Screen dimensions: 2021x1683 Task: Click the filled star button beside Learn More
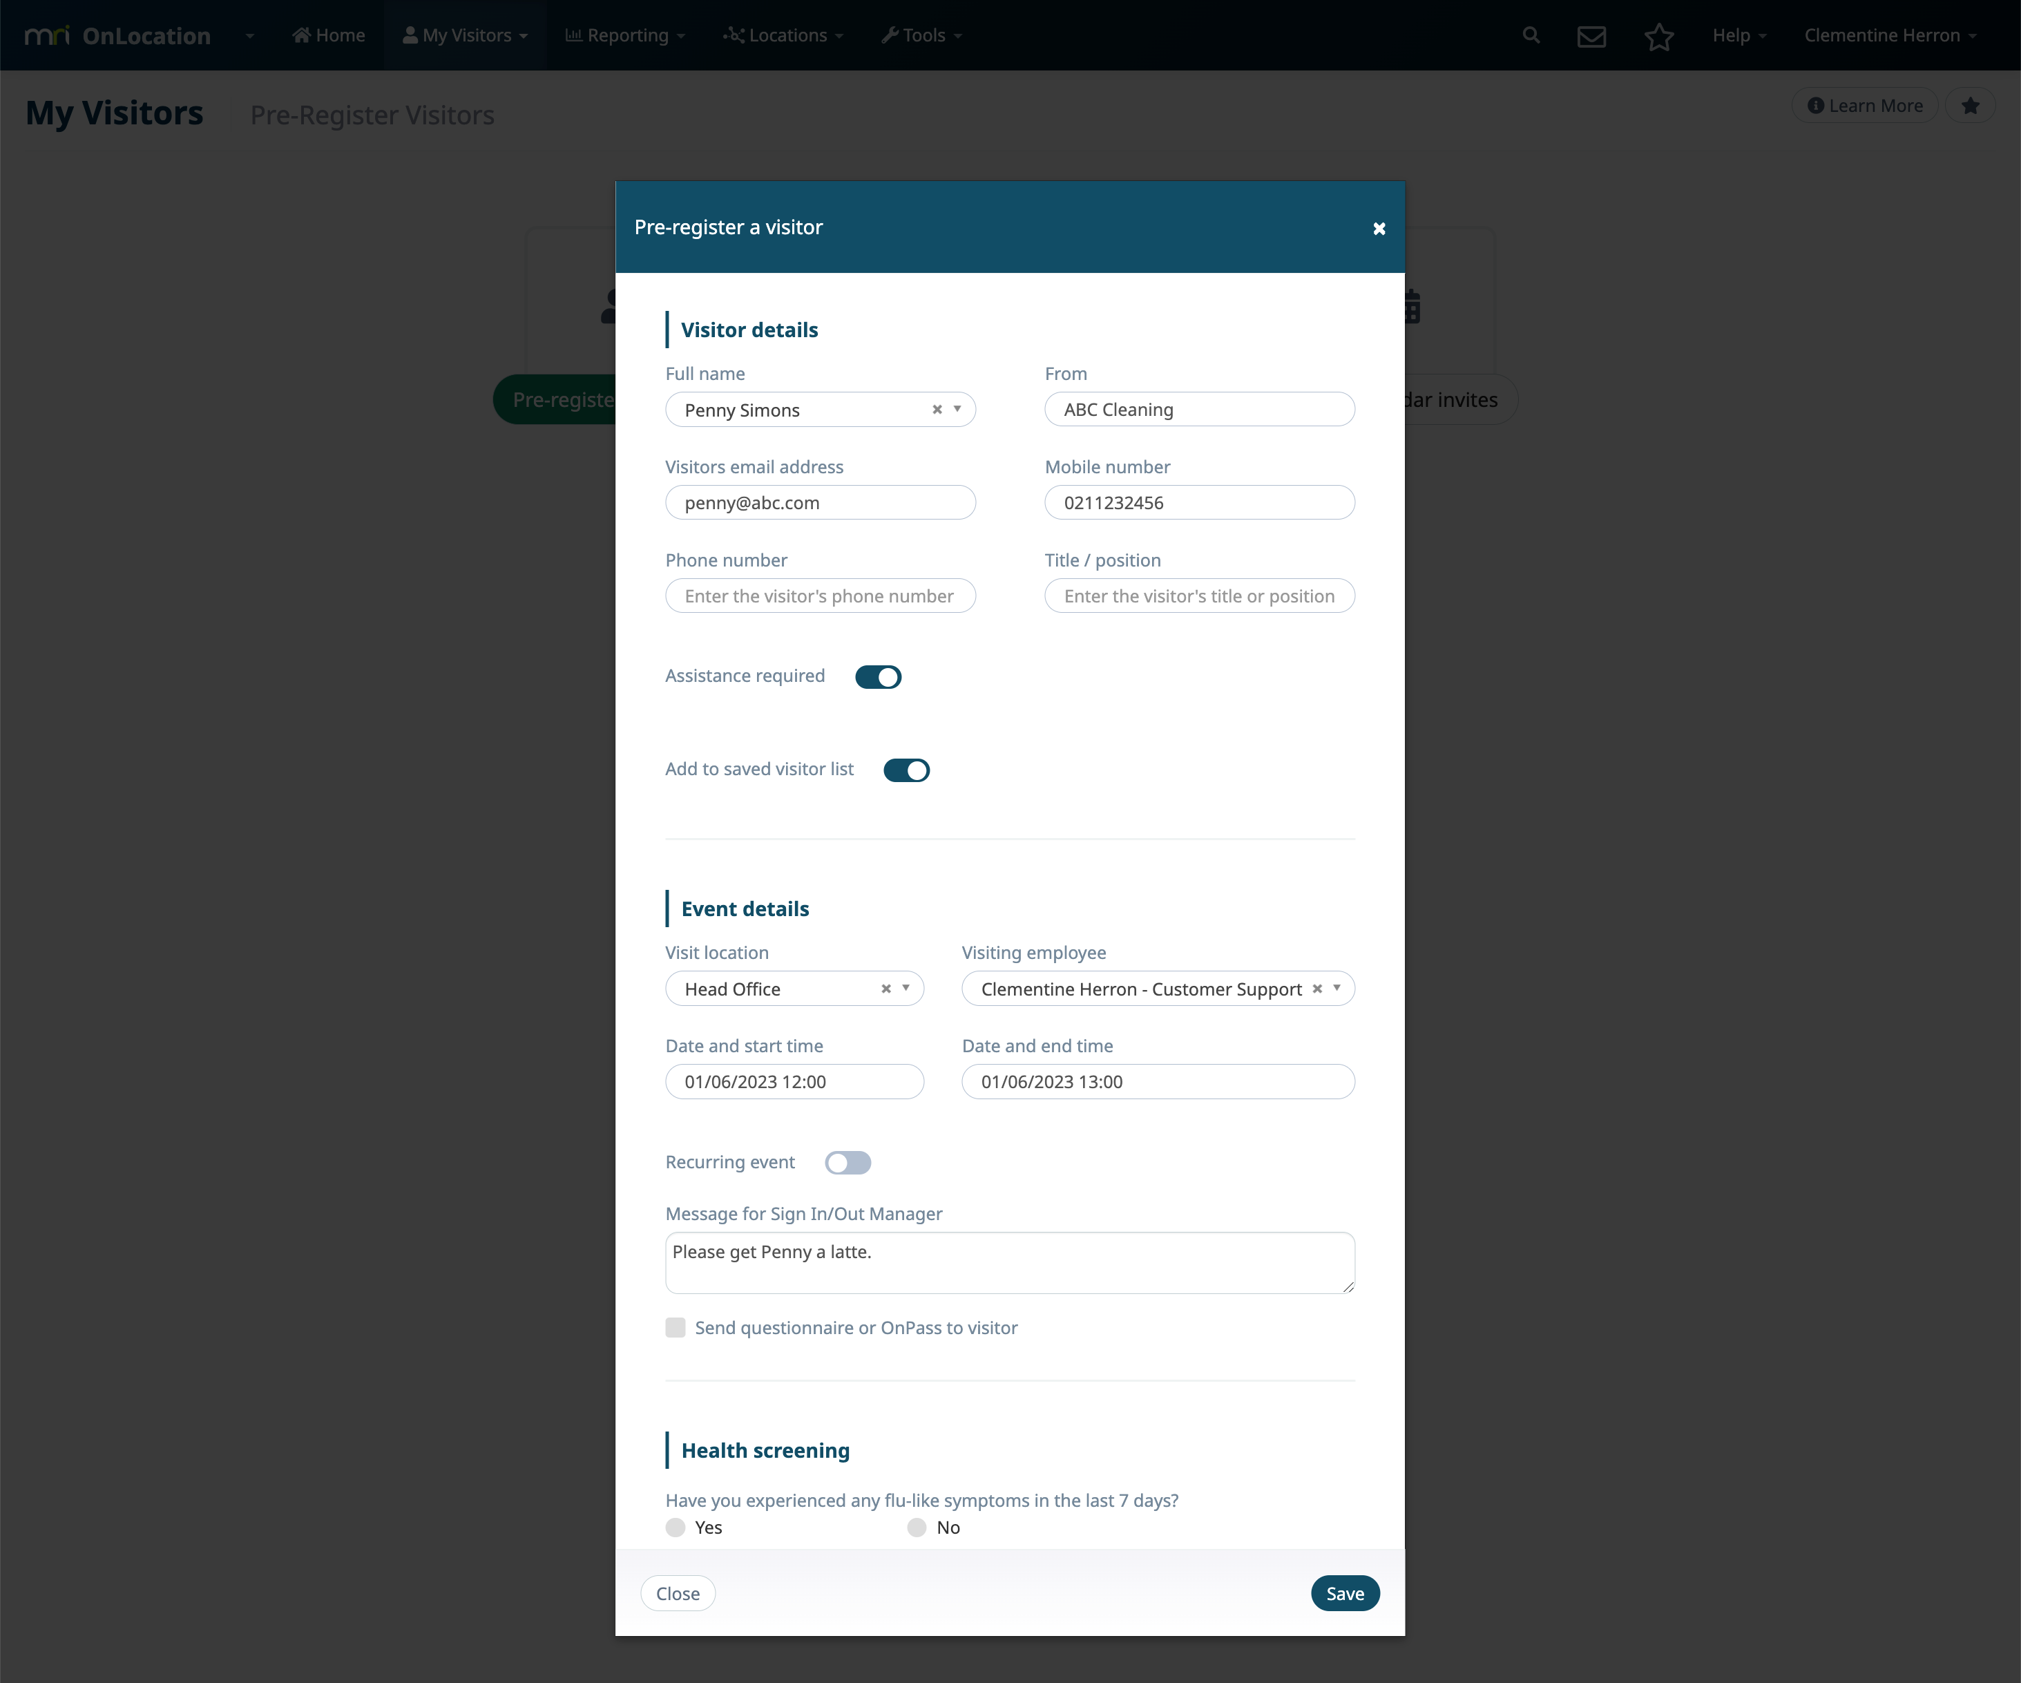coord(1970,106)
